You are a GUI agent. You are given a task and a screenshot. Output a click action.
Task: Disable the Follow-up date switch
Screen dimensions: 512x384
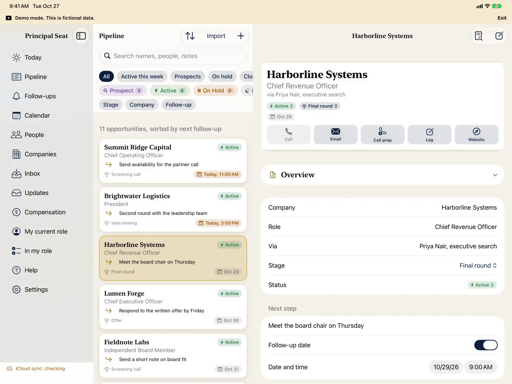[486, 345]
